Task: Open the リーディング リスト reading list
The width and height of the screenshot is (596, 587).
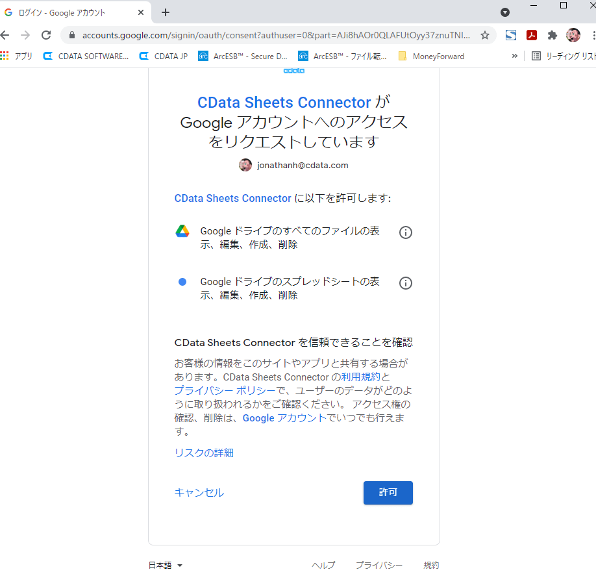Action: pos(564,56)
